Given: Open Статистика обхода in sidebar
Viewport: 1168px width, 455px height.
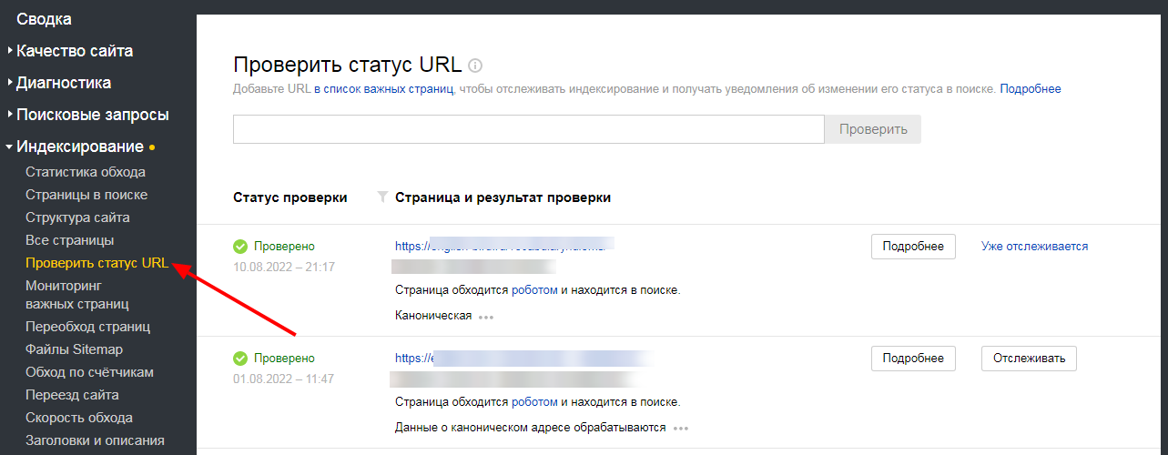Looking at the screenshot, I should [x=86, y=172].
